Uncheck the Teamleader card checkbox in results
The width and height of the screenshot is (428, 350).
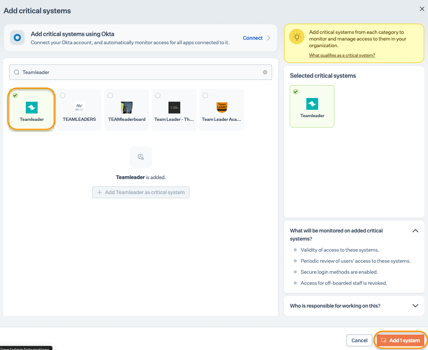15,95
